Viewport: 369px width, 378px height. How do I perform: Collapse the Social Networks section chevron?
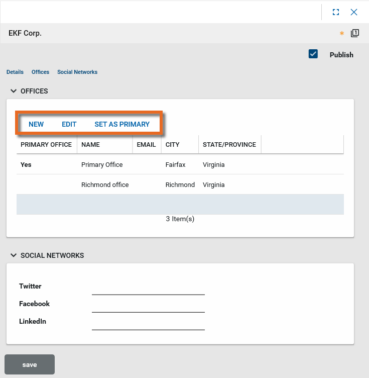(14, 255)
